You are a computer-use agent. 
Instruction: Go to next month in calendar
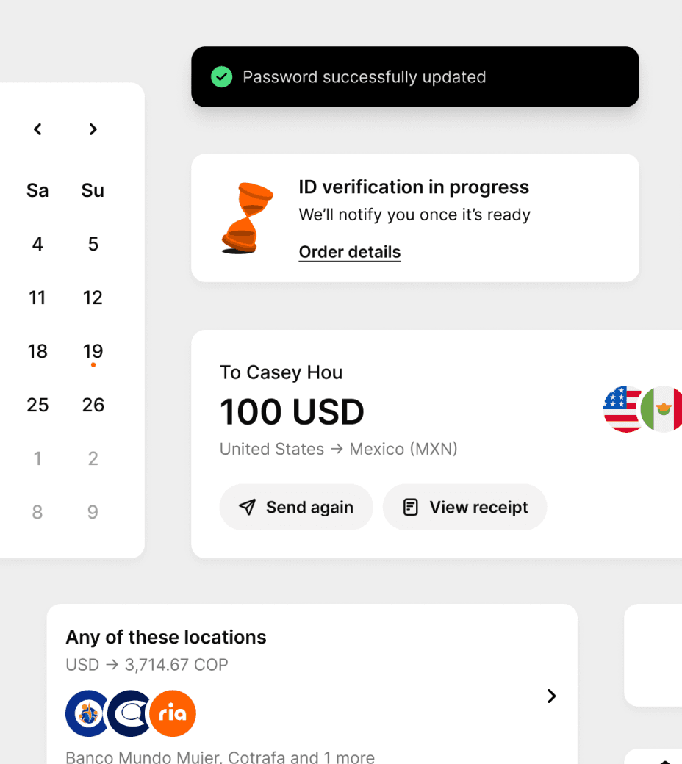point(93,129)
